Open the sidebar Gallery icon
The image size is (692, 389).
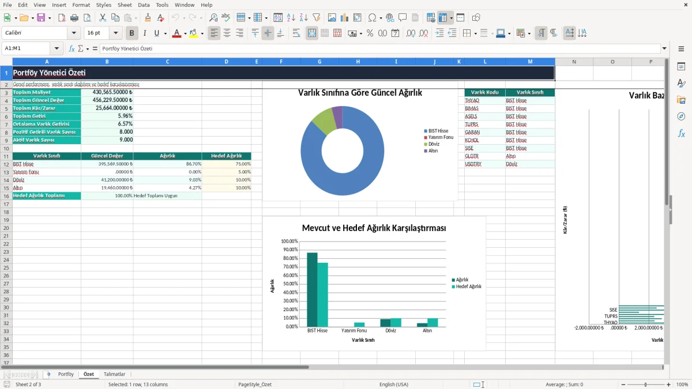(x=681, y=100)
